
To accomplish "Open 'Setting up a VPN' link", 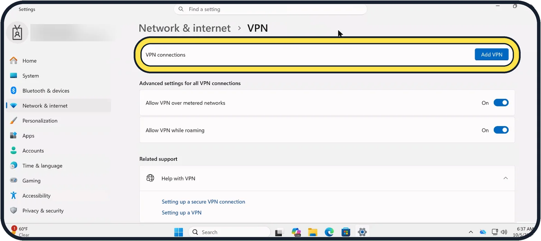I will coord(181,213).
